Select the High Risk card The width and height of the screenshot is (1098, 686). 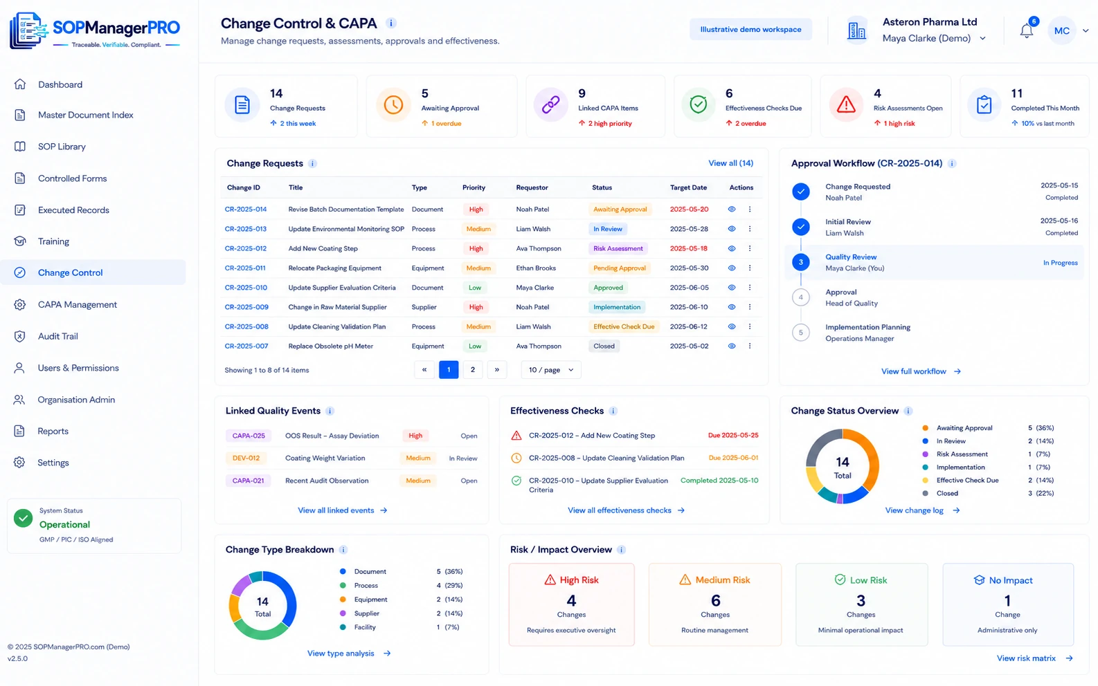click(572, 604)
